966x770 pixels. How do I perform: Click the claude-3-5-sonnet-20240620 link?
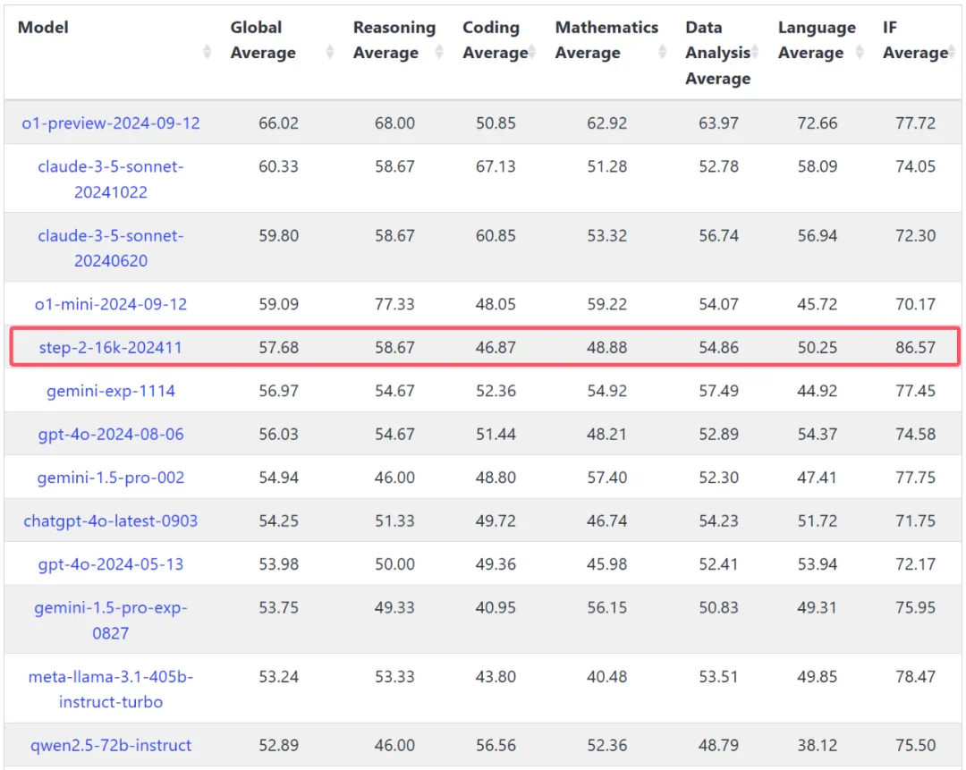click(111, 248)
